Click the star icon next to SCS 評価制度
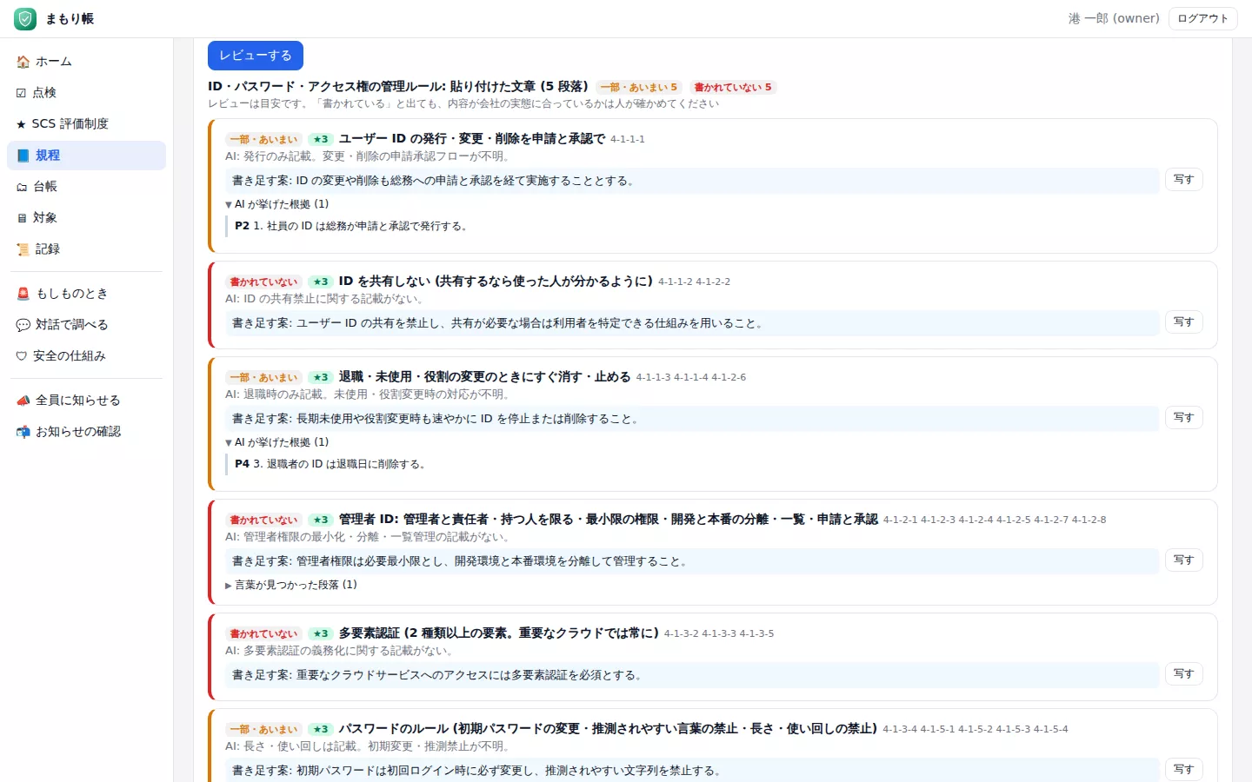 22,124
